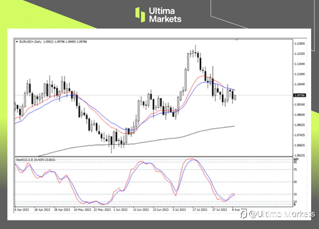Click the 18 Apr 2023 date label
Viewport: 319px width, 229px height.
point(42,210)
